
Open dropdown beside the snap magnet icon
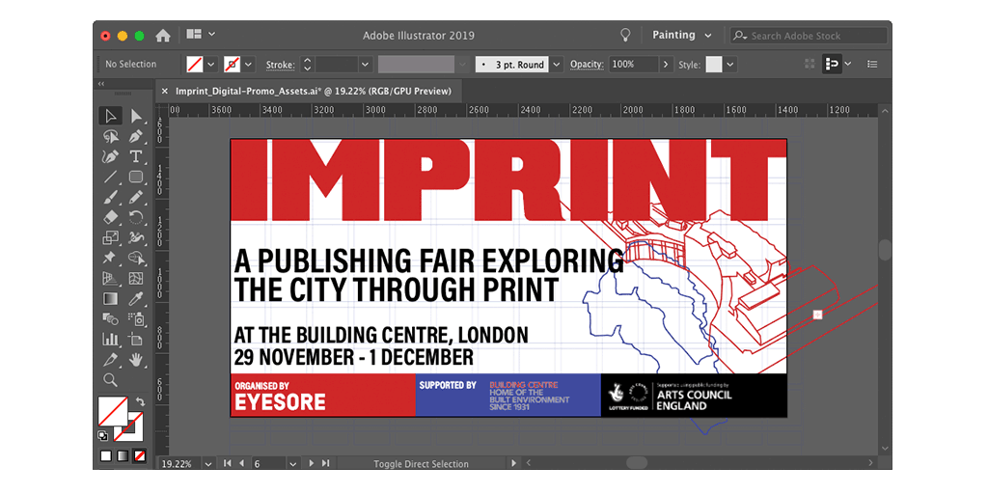848,64
